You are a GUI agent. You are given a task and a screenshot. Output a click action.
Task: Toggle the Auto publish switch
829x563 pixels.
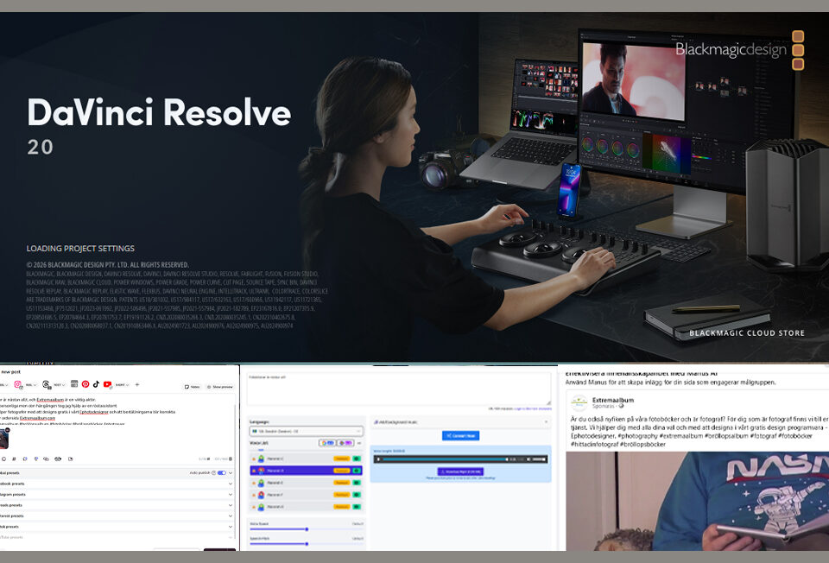coord(222,472)
